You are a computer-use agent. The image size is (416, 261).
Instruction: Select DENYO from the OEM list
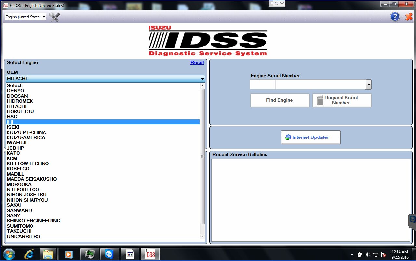103,91
